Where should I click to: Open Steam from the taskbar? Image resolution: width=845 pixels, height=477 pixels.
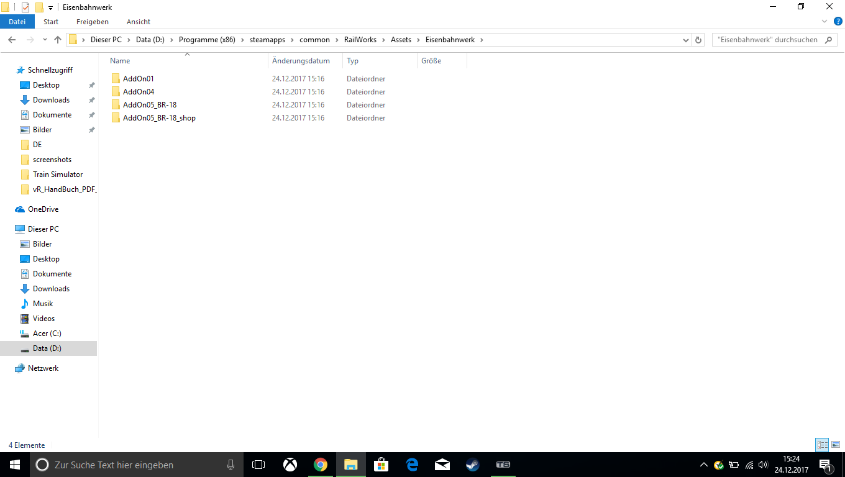473,465
